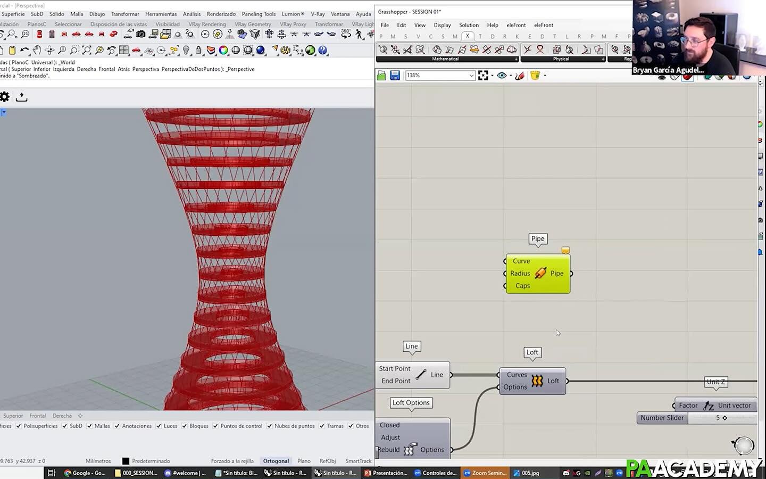
Task: Click the Unit Z vector component icon
Action: 708,406
